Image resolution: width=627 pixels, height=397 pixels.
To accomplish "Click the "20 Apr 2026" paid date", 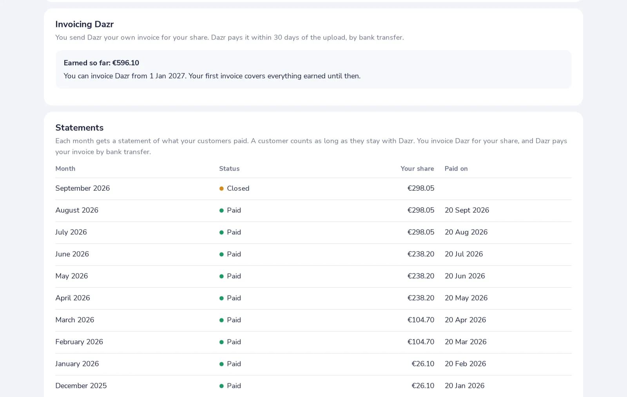I will click(465, 320).
